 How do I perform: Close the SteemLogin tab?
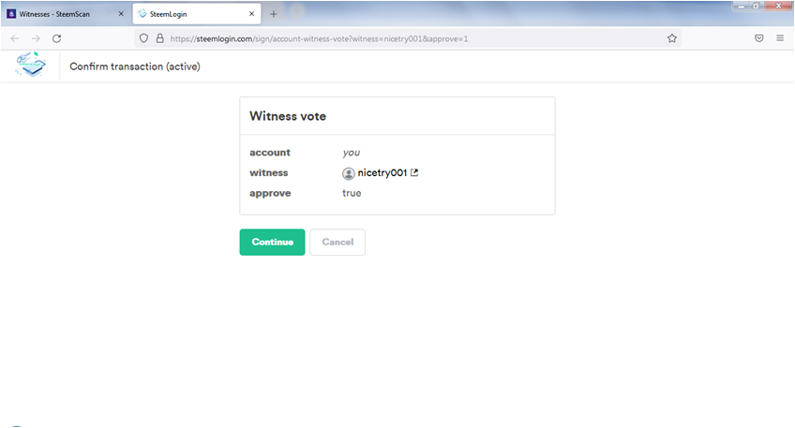(251, 14)
